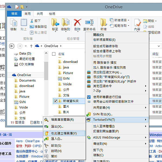
Task: Click the Properties (內容) checkmark icon
Action: (137, 22)
